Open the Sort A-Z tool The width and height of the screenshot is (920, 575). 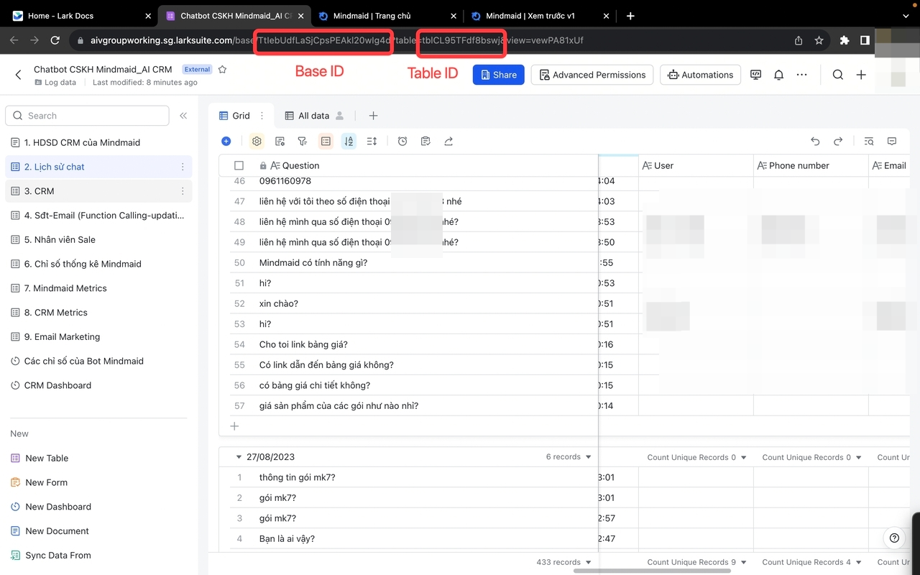[349, 142]
